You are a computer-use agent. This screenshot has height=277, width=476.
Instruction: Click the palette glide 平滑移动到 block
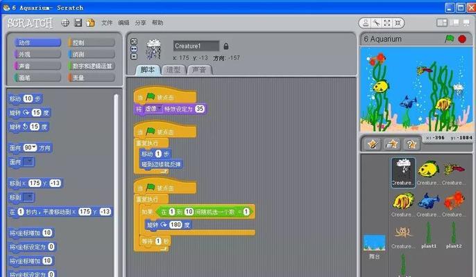(60, 211)
